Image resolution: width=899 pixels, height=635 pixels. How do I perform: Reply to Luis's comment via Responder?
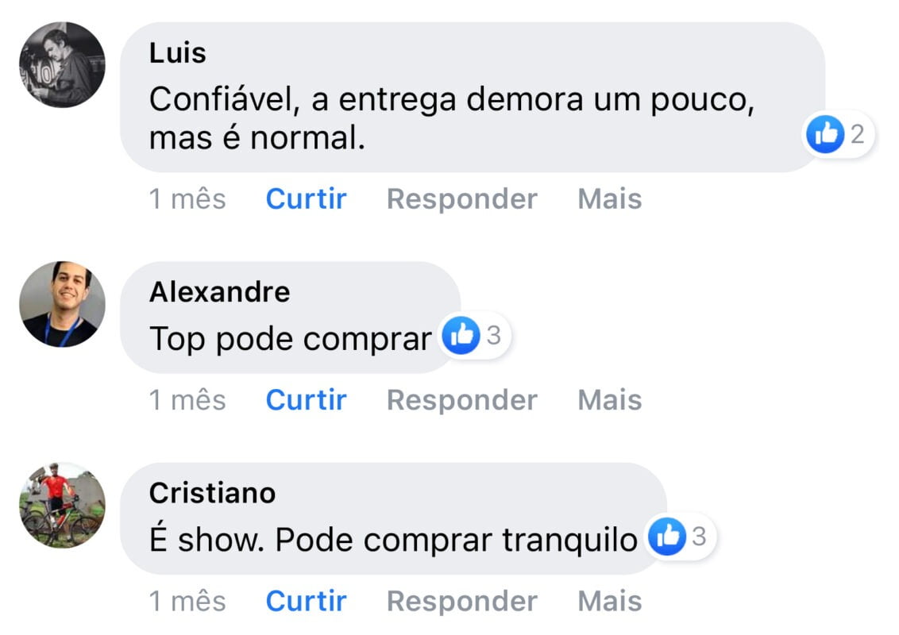click(461, 198)
